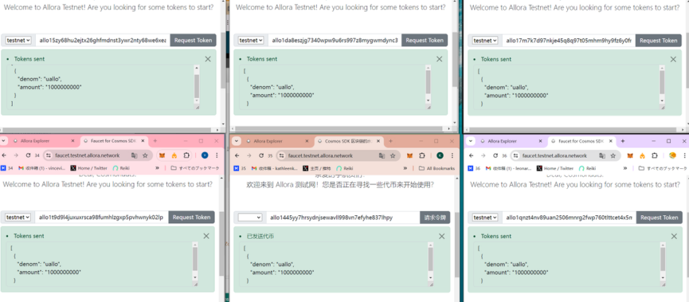Open tab search chevron in peach window 35

[237, 141]
